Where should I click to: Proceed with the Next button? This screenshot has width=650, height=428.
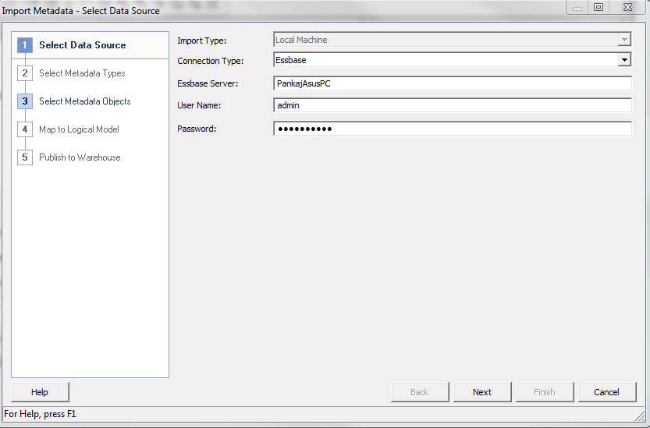tap(482, 392)
